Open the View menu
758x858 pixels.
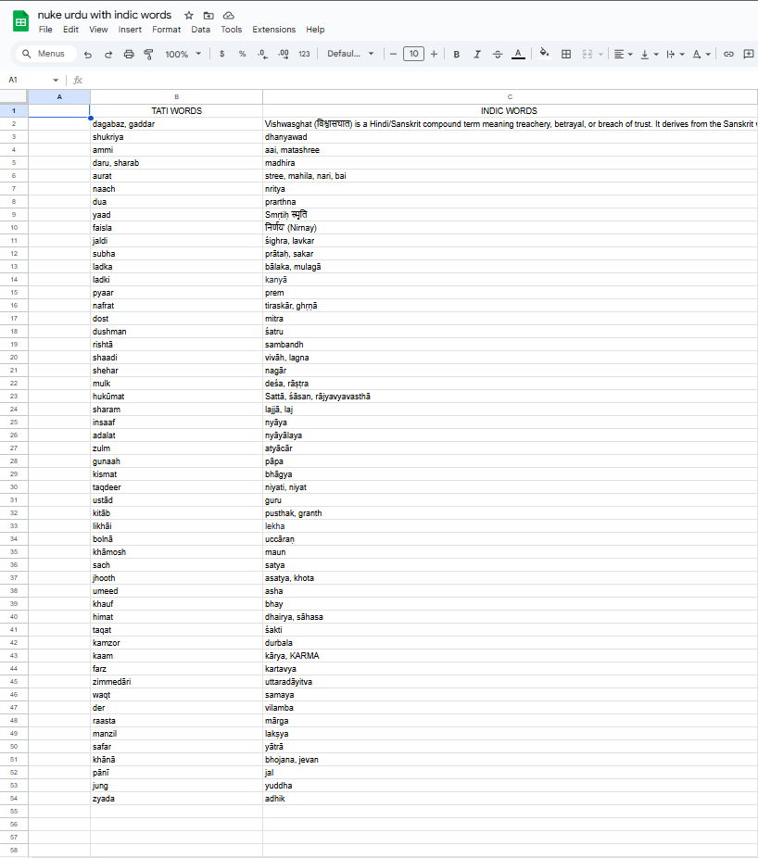click(x=98, y=30)
